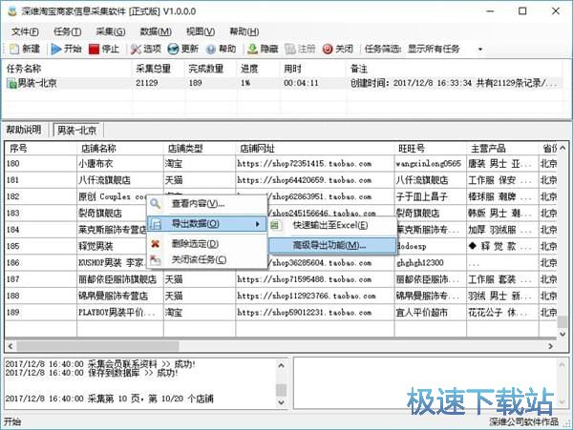
Task: Select row with shop 小唐布衣
Action: pyautogui.click(x=281, y=164)
